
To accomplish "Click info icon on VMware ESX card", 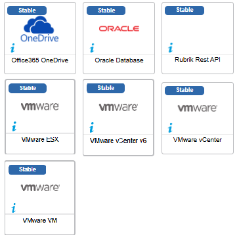I will tap(14, 127).
